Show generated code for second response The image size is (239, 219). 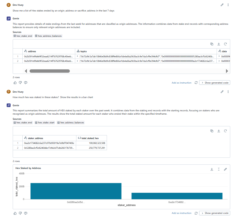pos(215,213)
